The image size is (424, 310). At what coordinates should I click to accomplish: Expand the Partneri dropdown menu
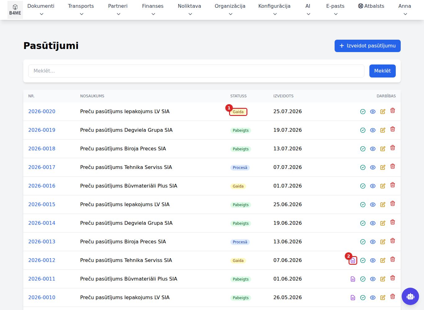tap(118, 10)
